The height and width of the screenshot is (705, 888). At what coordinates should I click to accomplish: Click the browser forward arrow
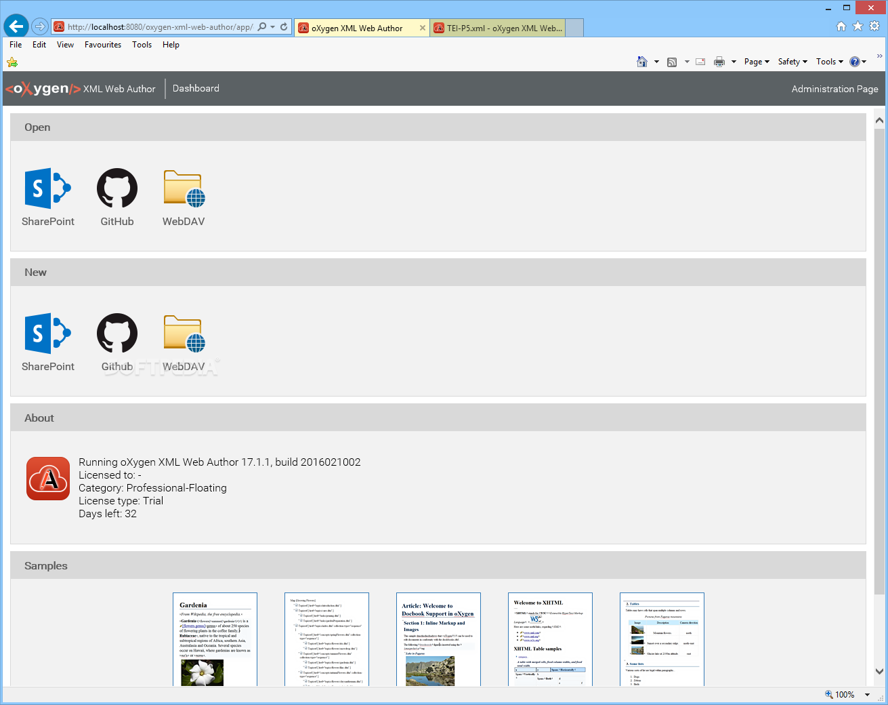pyautogui.click(x=40, y=26)
